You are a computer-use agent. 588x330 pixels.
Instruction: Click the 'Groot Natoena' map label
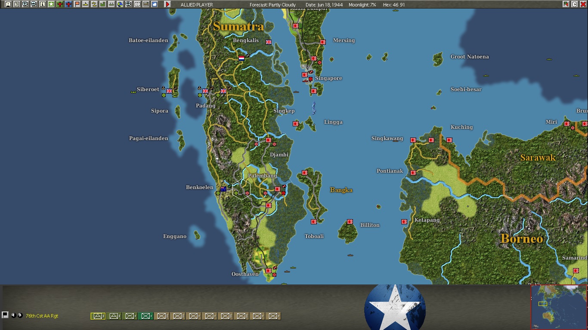point(470,57)
